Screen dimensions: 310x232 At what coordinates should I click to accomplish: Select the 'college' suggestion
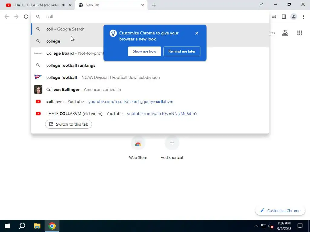tap(150, 41)
